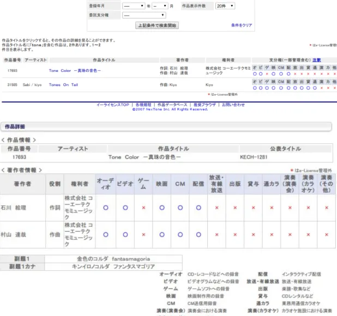337x316 pixels.
Task: Click the 作曲 role cell in details table
Action: pyautogui.click(x=55, y=235)
